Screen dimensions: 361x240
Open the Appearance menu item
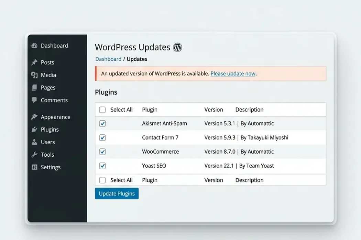click(55, 117)
